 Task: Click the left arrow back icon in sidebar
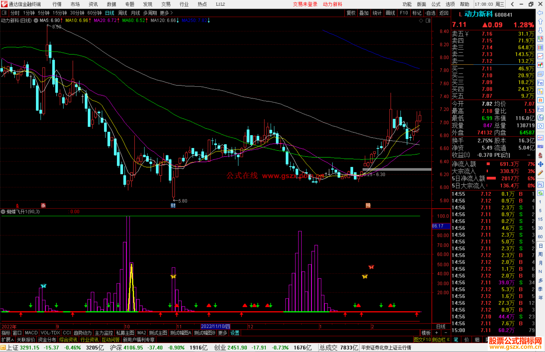pyautogui.click(x=540, y=13)
